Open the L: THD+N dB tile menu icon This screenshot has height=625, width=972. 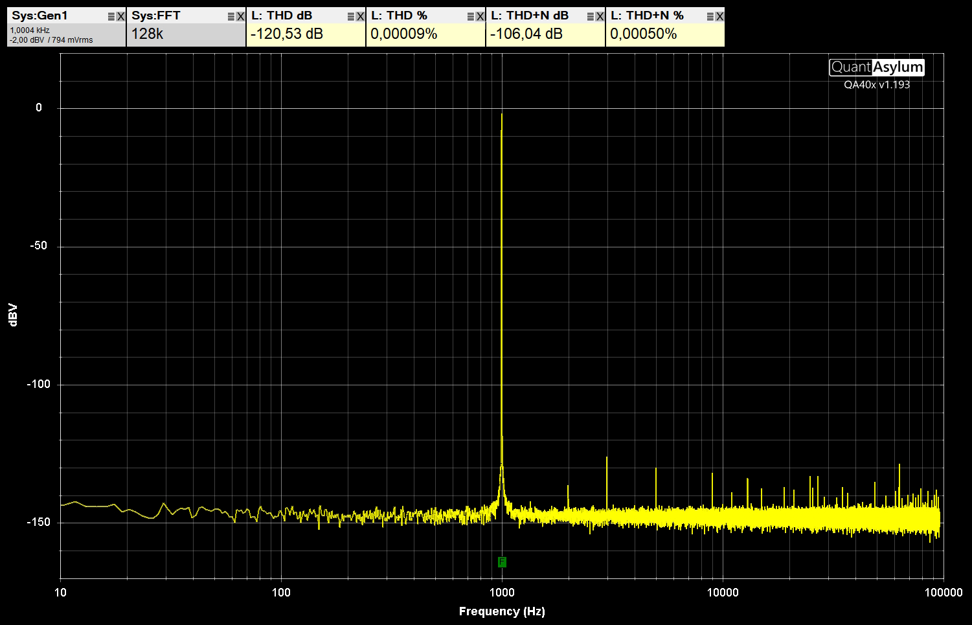pos(591,16)
